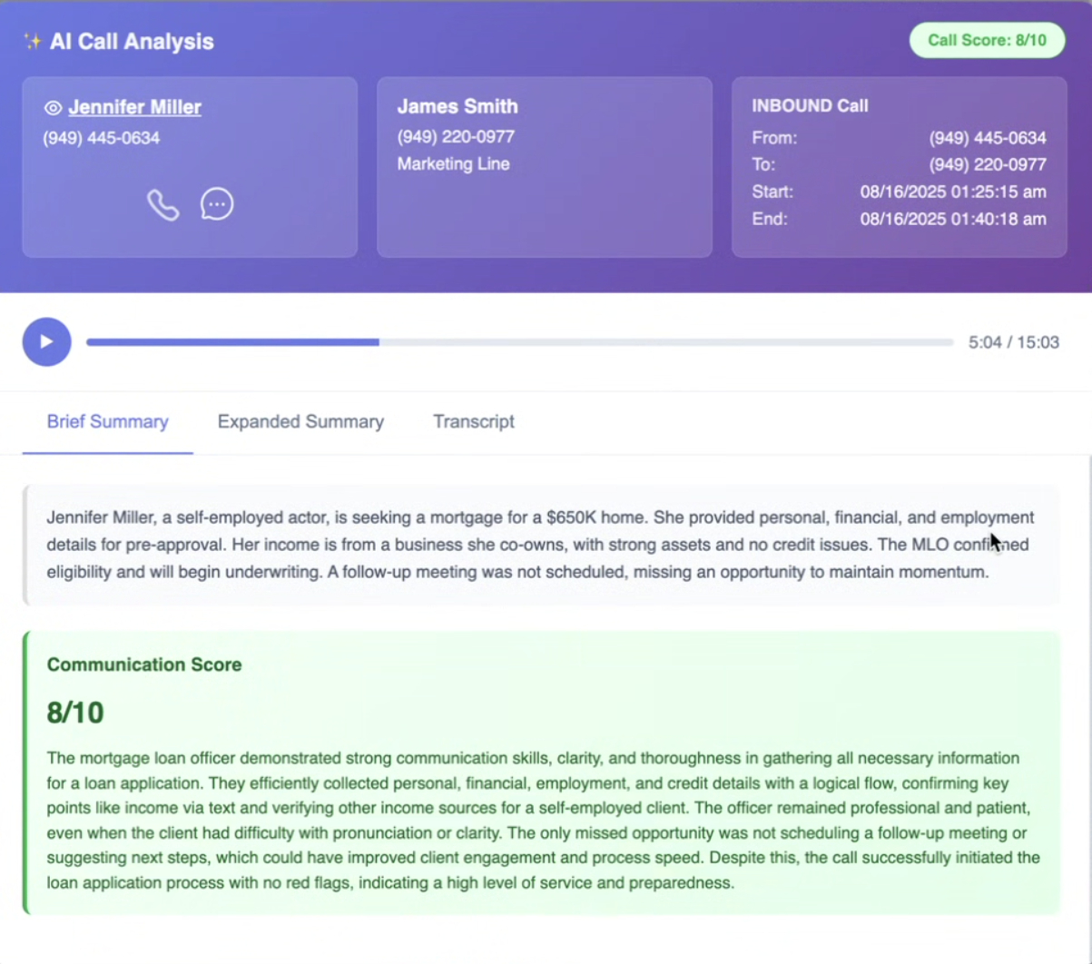This screenshot has width=1092, height=964.
Task: Click Jennifer Miller's phone number under her name
Action: point(101,138)
